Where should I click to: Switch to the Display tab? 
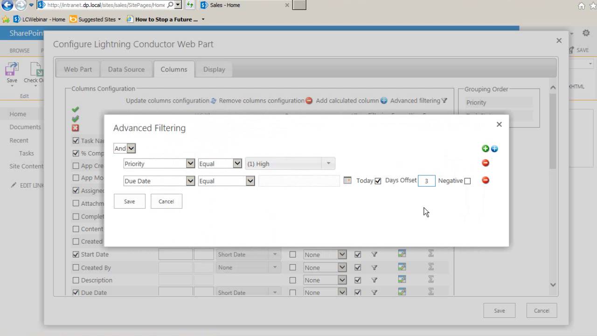[214, 69]
